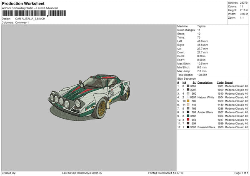Select the Natural White color swatch

[188, 97]
